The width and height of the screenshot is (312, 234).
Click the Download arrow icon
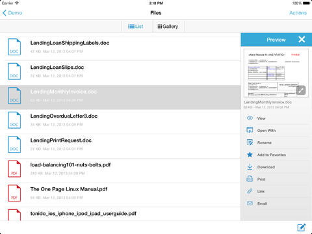pyautogui.click(x=250, y=166)
